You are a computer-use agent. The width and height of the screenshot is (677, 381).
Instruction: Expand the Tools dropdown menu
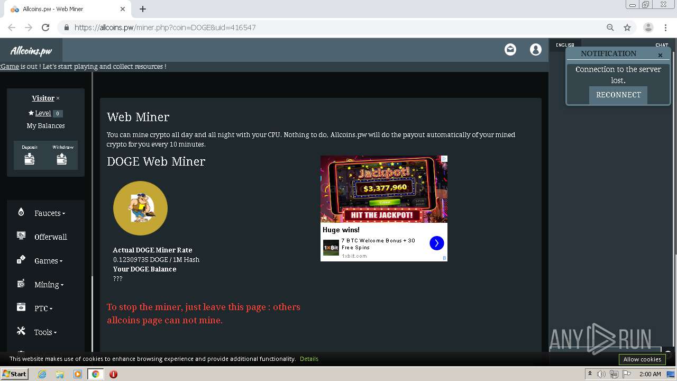[45, 332]
